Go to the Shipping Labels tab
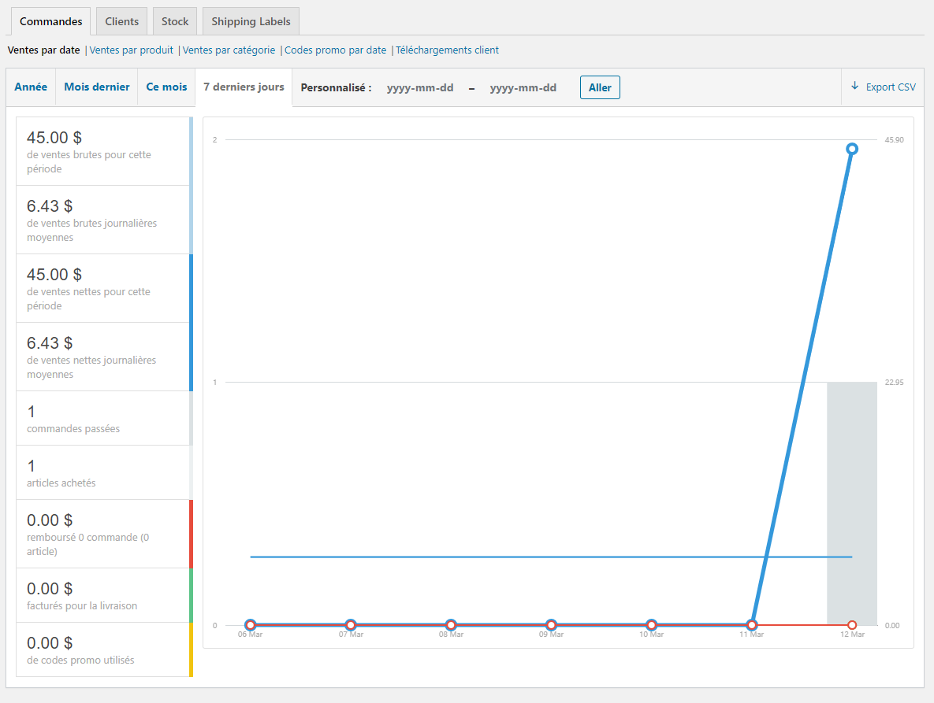Viewport: 934px width, 703px height. (x=251, y=21)
